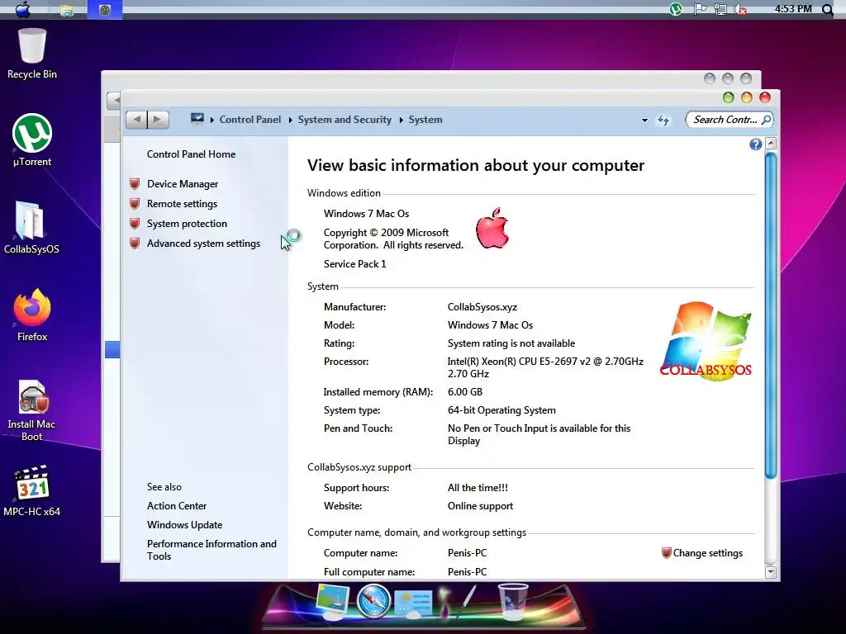
Task: Click the Back navigation arrow button
Action: coord(136,119)
